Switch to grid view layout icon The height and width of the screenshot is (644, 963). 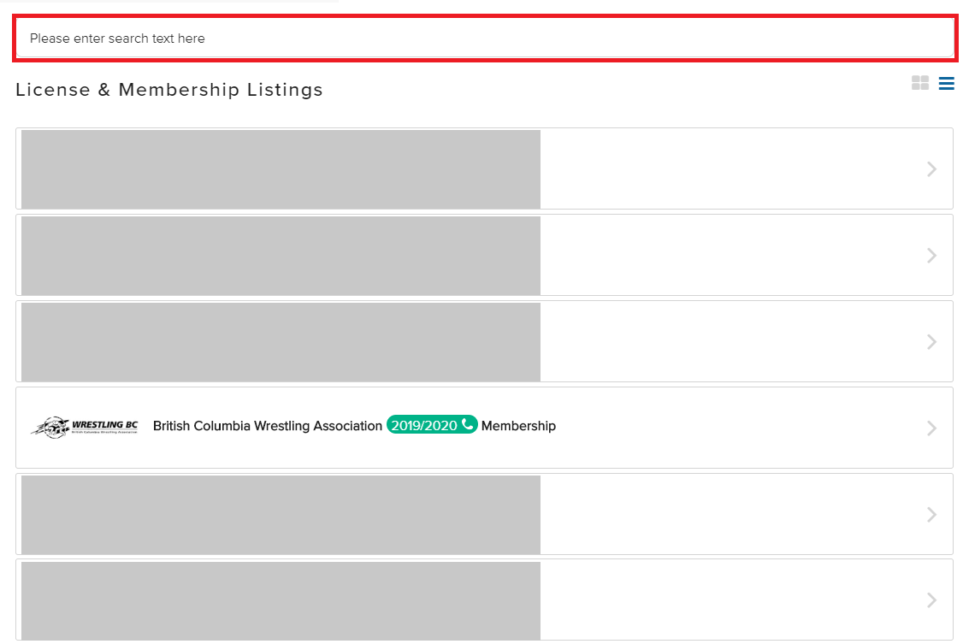tap(920, 83)
